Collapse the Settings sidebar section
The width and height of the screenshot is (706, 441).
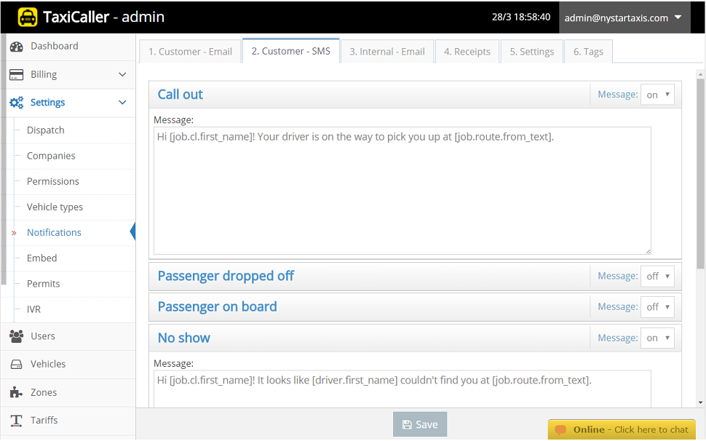[x=122, y=103]
